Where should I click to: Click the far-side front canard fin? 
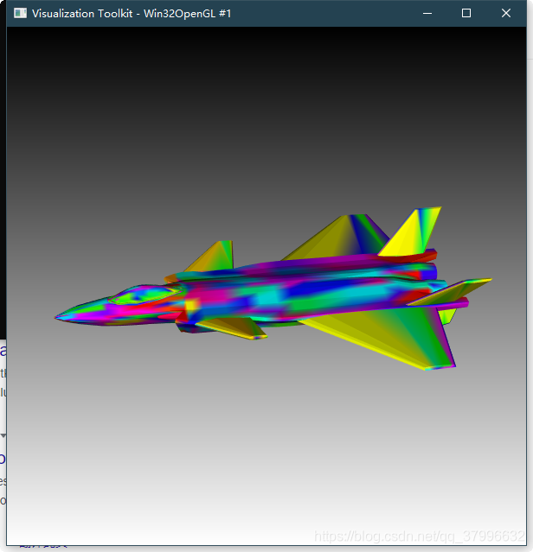tap(213, 257)
